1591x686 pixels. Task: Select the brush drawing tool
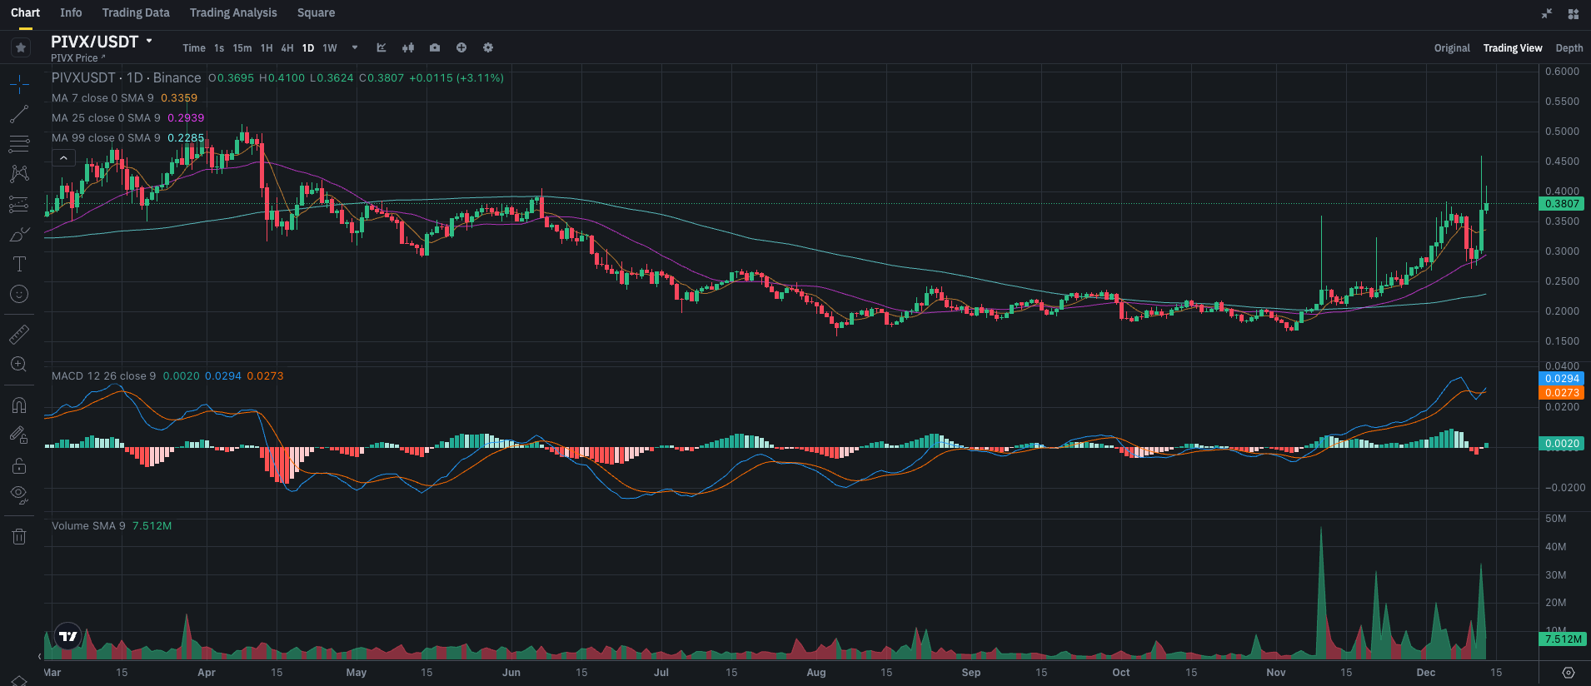pyautogui.click(x=19, y=234)
